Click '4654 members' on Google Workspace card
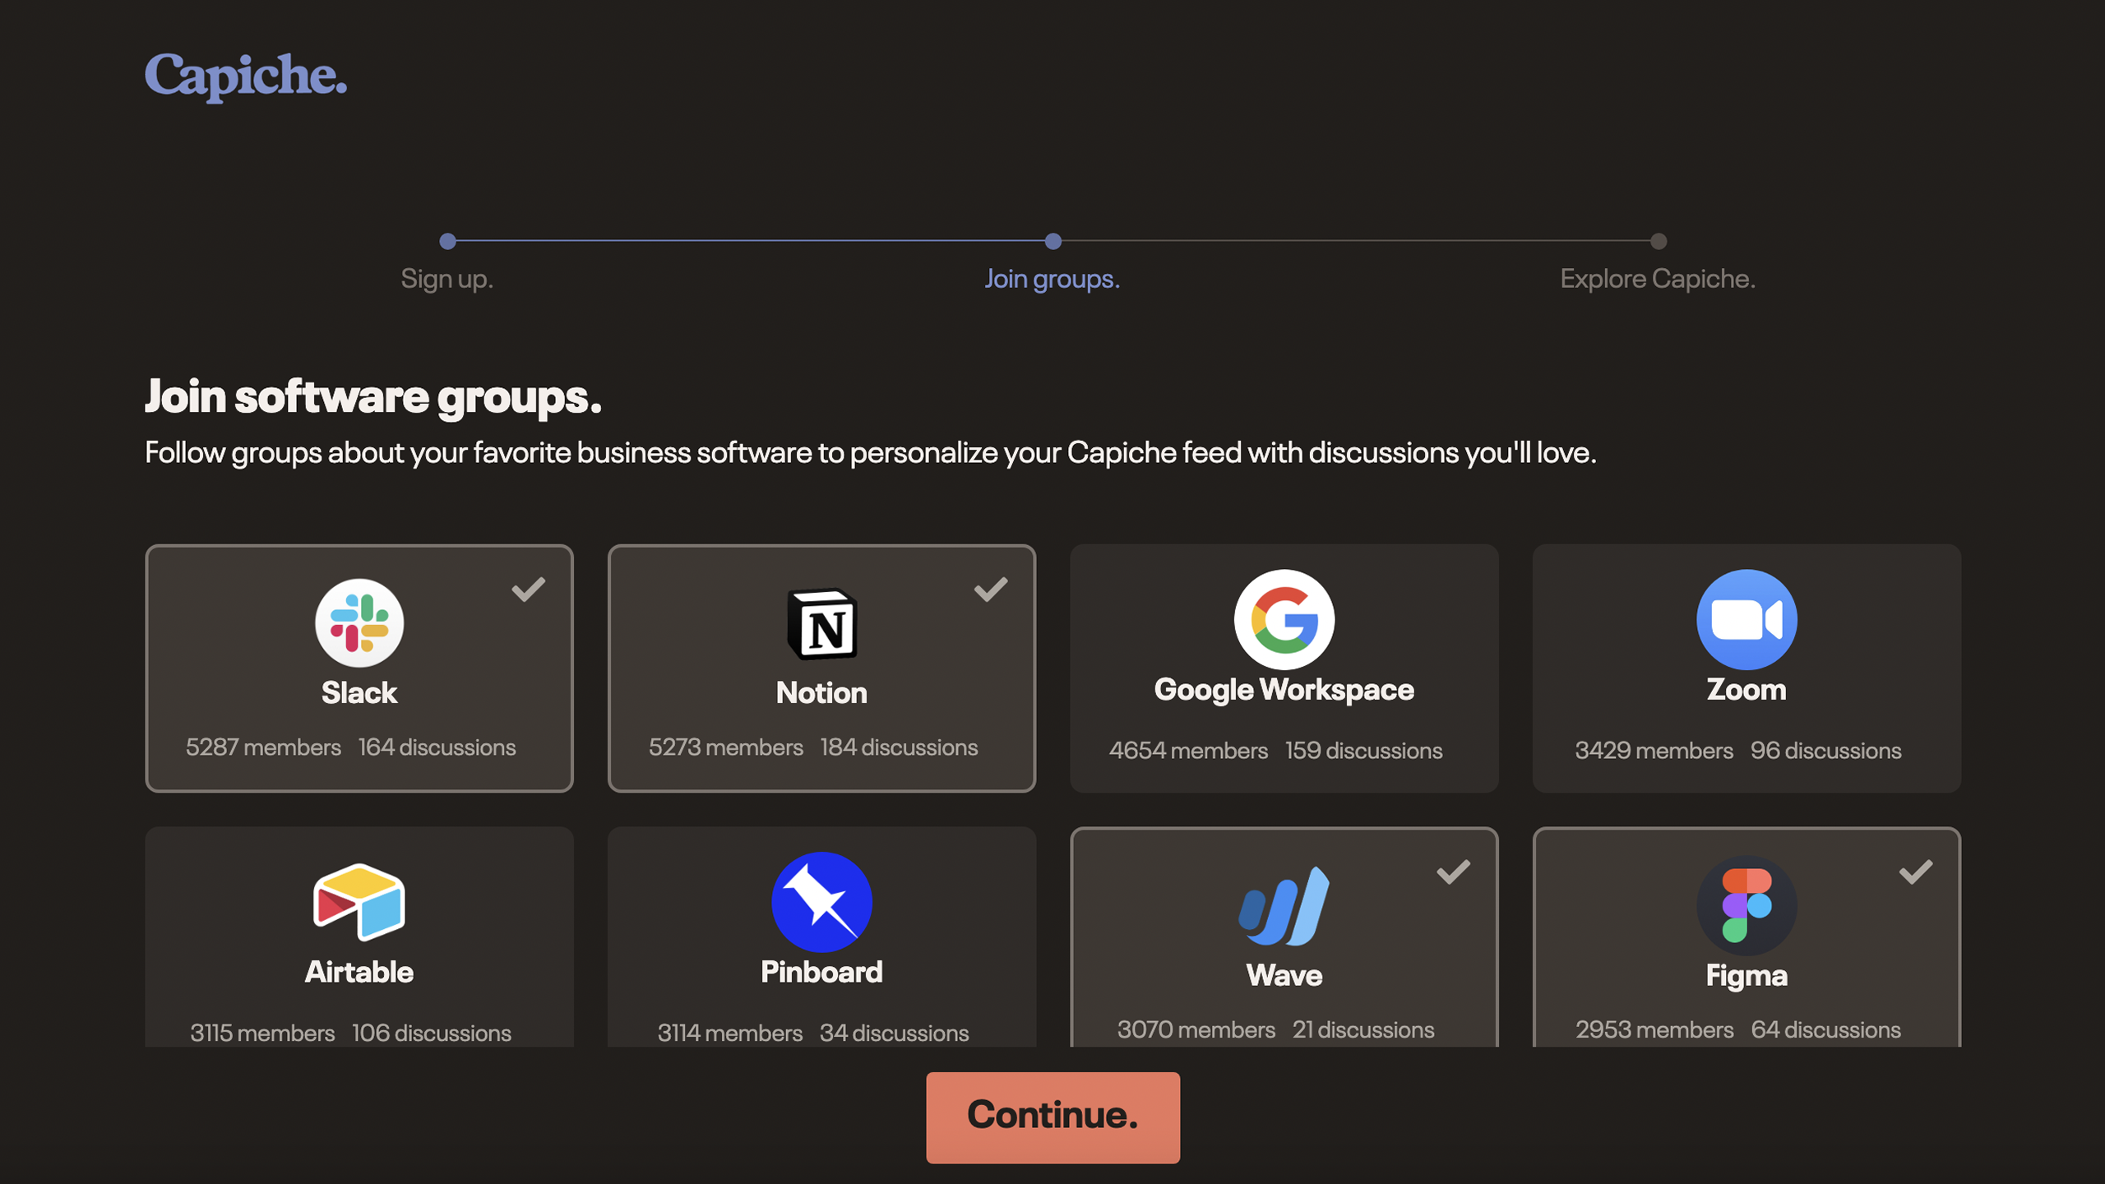The image size is (2105, 1184). 1188,750
